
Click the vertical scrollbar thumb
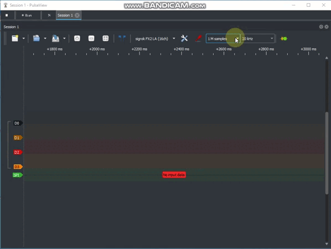click(x=327, y=153)
